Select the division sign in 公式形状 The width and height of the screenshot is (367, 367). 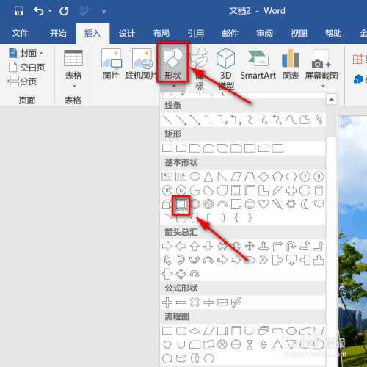[208, 302]
